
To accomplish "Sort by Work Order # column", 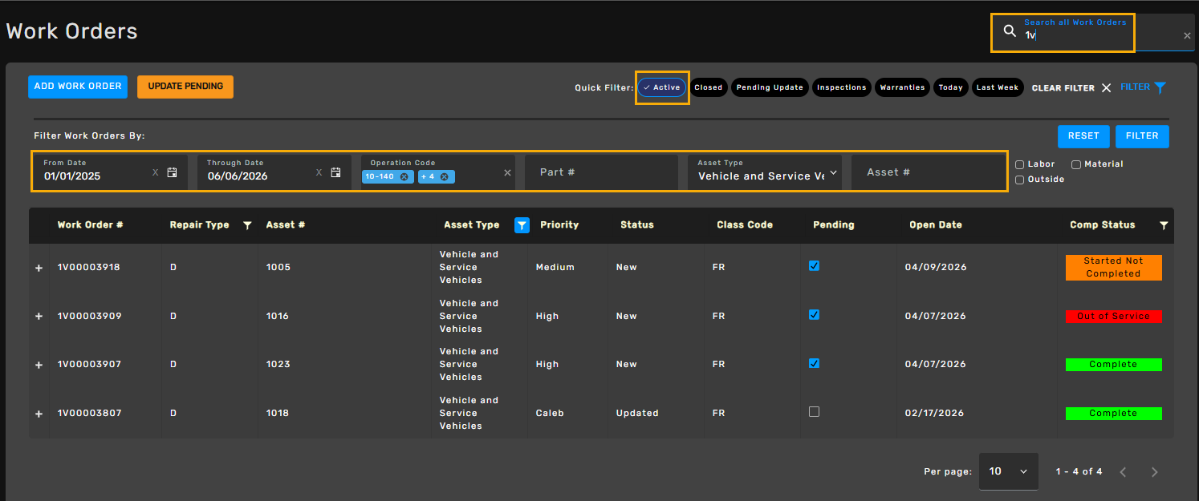I will [x=90, y=225].
